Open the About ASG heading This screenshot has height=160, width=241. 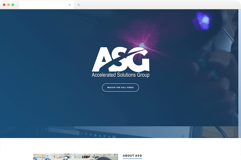[132, 156]
